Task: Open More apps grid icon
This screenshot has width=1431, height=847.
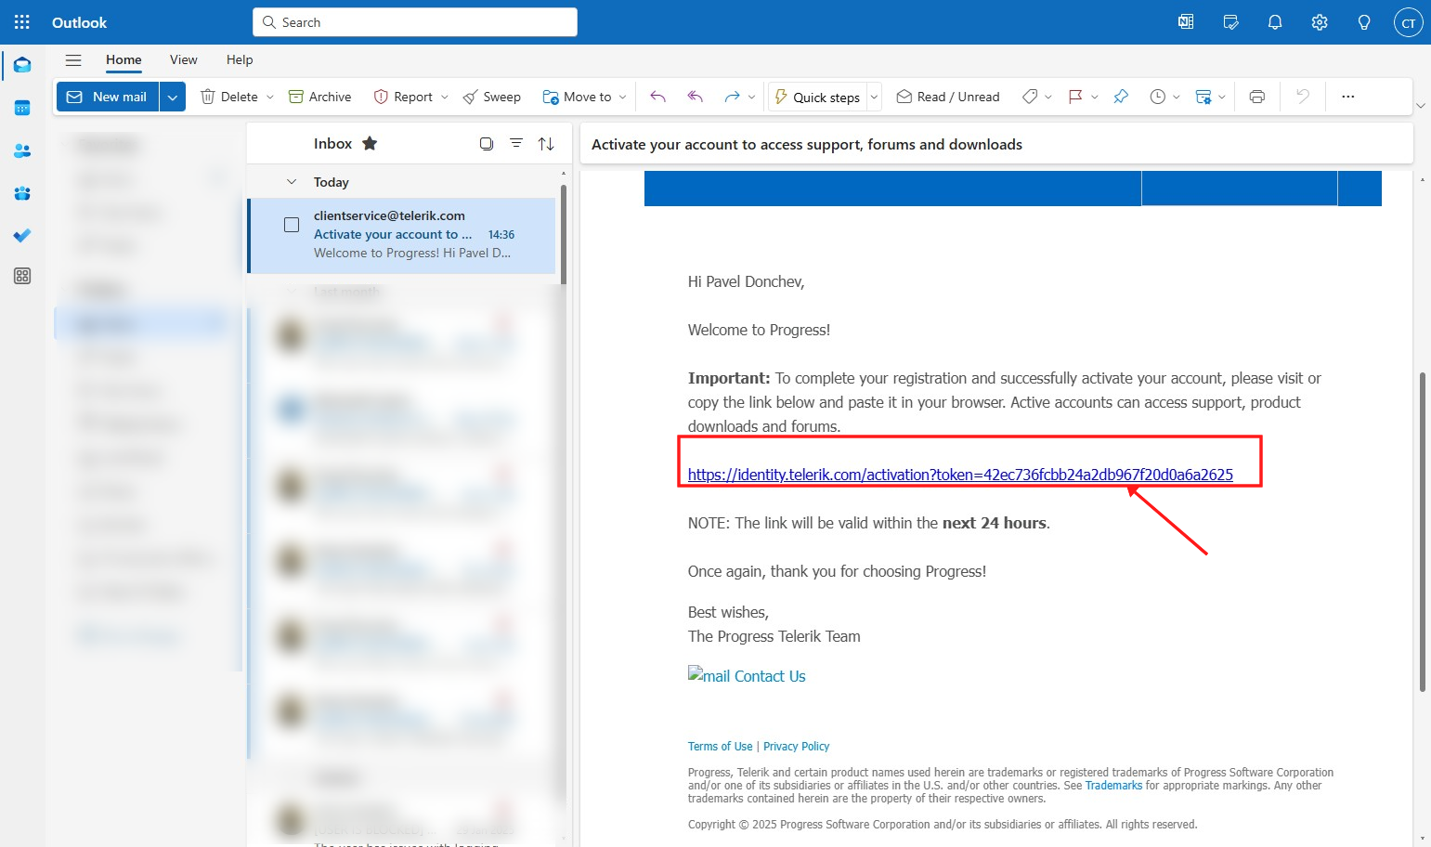Action: [x=22, y=276]
